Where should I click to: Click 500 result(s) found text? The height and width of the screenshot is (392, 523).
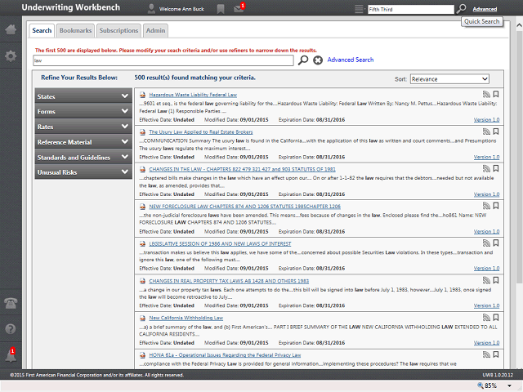(x=194, y=78)
